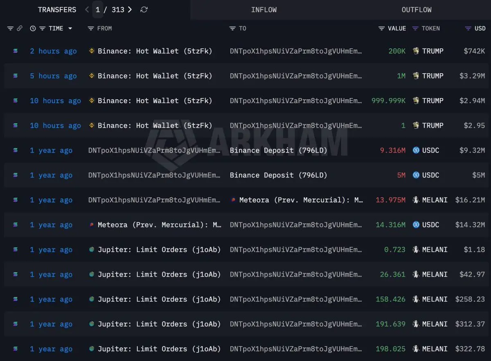Click Meteora logo in TO column
The image size is (491, 361).
coord(233,200)
